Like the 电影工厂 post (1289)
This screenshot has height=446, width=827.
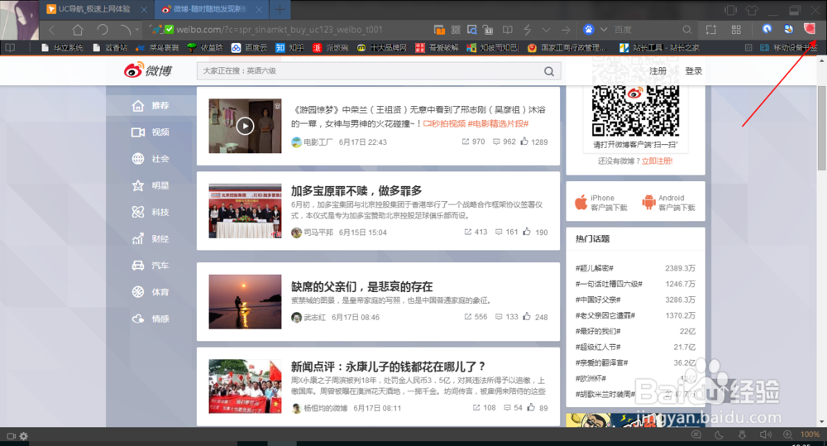point(533,141)
